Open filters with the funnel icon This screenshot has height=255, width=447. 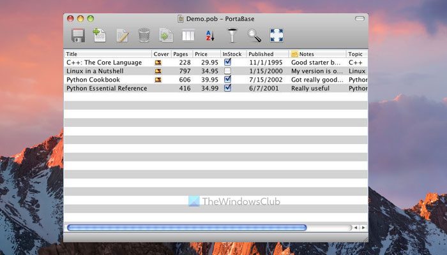click(232, 35)
